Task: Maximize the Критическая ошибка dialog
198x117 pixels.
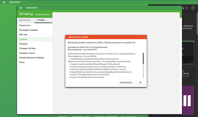Action: coord(140,37)
